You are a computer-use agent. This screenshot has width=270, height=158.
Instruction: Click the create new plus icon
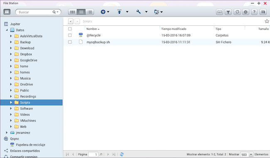click(103, 12)
